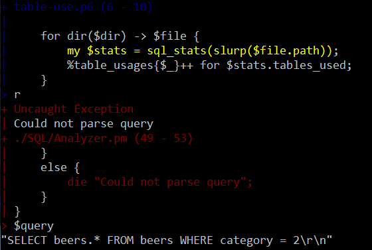The image size is (372, 250).
Task: Click the '%table_usages{$_}++' code line
Action: [209, 66]
